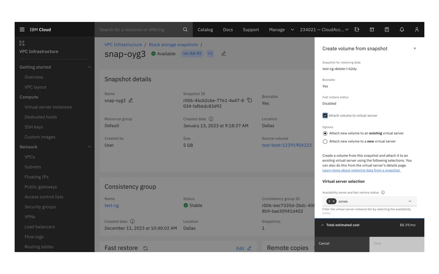Open the hamburger navigation menu

pos(22,30)
